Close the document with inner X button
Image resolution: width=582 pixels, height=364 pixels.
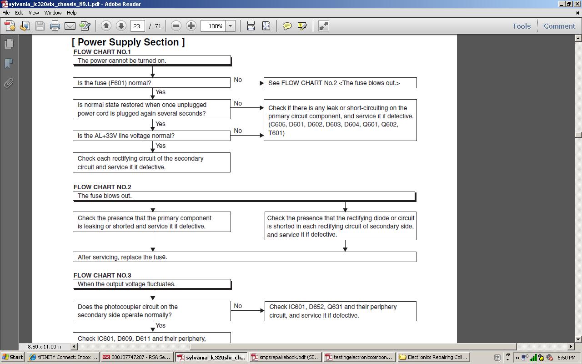pos(577,13)
